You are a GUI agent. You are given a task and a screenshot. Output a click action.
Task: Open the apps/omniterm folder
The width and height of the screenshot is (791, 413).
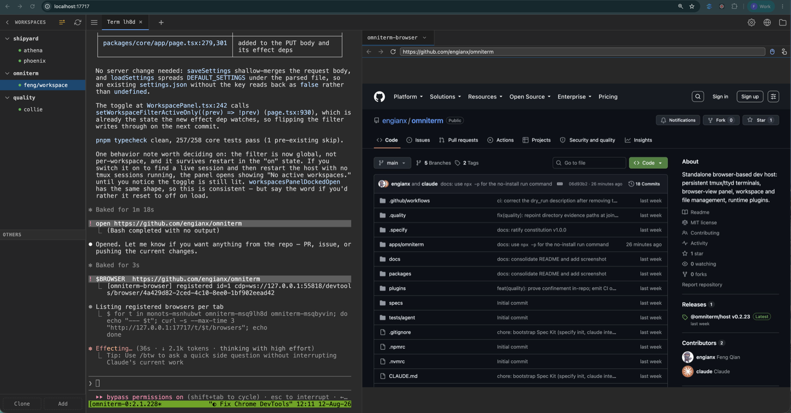click(406, 245)
